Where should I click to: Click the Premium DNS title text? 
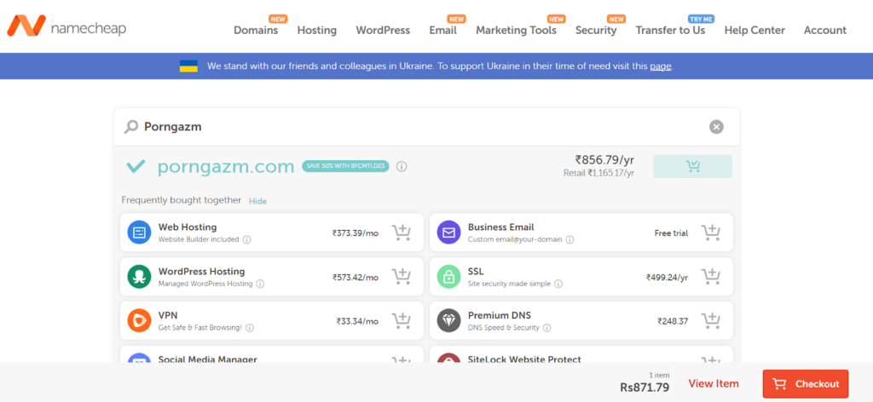[x=500, y=315]
